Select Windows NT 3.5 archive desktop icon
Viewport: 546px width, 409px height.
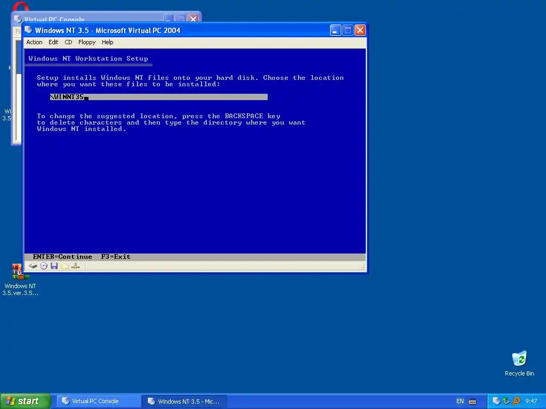[20, 280]
